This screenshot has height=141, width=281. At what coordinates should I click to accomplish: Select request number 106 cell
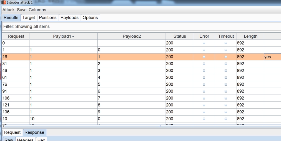click(x=16, y=98)
